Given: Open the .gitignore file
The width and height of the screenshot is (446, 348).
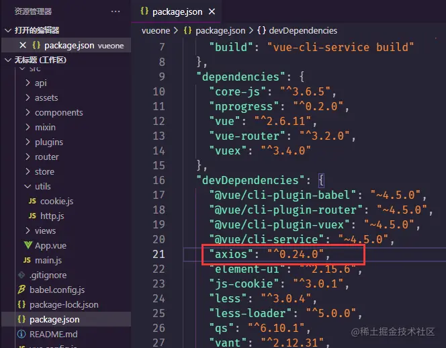Looking at the screenshot, I should pos(48,275).
